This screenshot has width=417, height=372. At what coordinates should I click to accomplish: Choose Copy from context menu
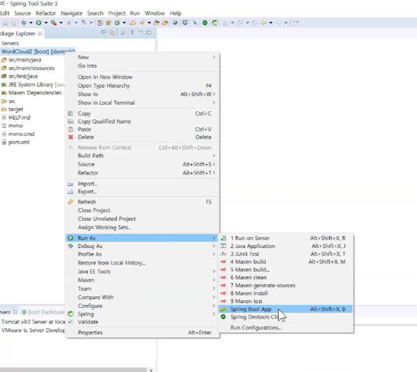point(142,113)
